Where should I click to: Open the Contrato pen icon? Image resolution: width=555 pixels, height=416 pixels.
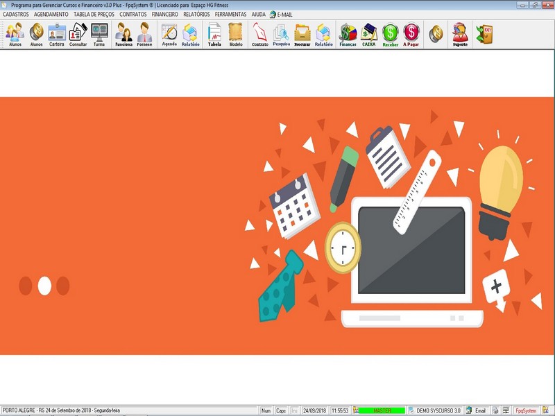[x=259, y=34]
